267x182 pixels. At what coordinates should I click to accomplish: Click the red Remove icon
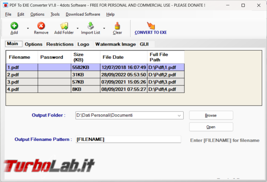(41, 26)
